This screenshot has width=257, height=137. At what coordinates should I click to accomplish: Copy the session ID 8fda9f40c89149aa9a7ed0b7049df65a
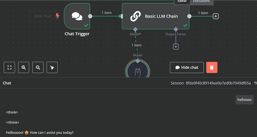click(x=218, y=83)
